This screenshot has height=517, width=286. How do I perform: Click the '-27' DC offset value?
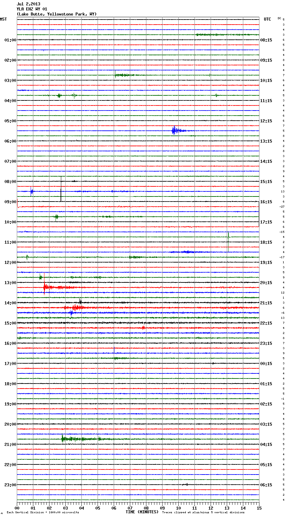(282, 207)
